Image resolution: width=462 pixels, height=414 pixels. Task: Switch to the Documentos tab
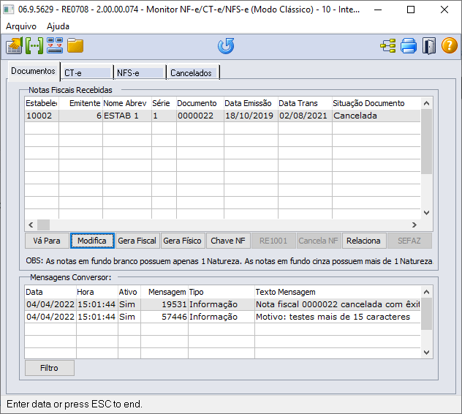33,71
